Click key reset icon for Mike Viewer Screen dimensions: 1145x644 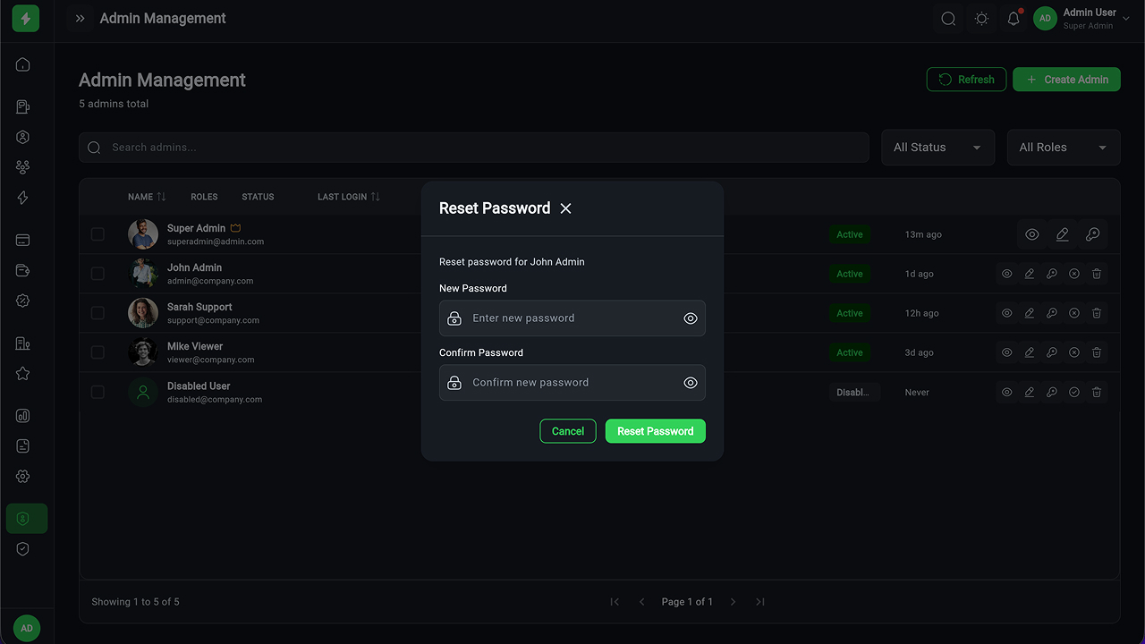click(x=1052, y=352)
